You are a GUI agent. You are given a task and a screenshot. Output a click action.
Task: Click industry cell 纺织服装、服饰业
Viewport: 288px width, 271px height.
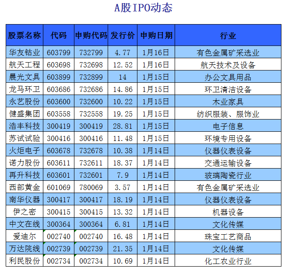228,114
